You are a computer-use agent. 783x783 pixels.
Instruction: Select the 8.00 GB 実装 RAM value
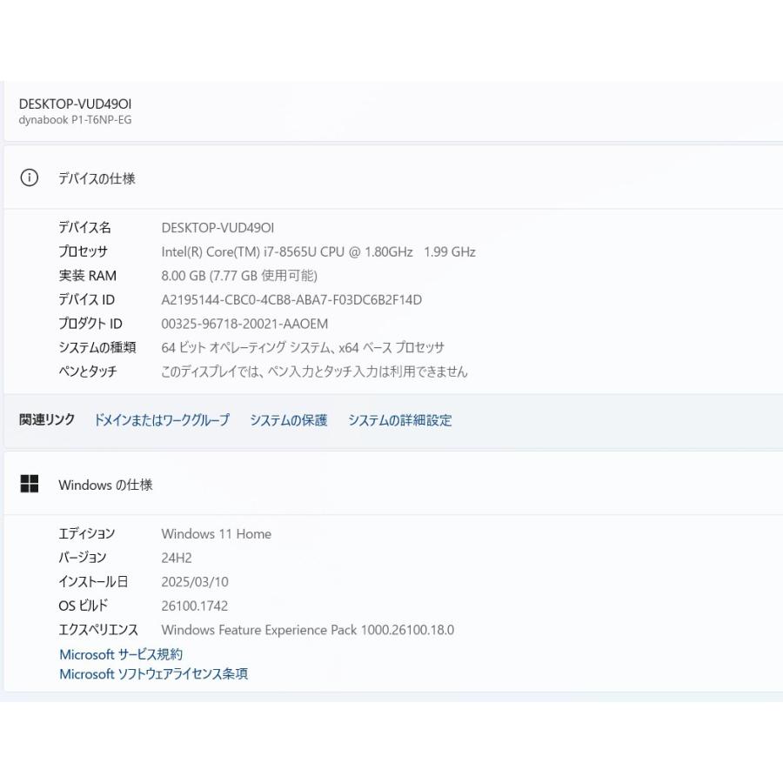pos(239,276)
